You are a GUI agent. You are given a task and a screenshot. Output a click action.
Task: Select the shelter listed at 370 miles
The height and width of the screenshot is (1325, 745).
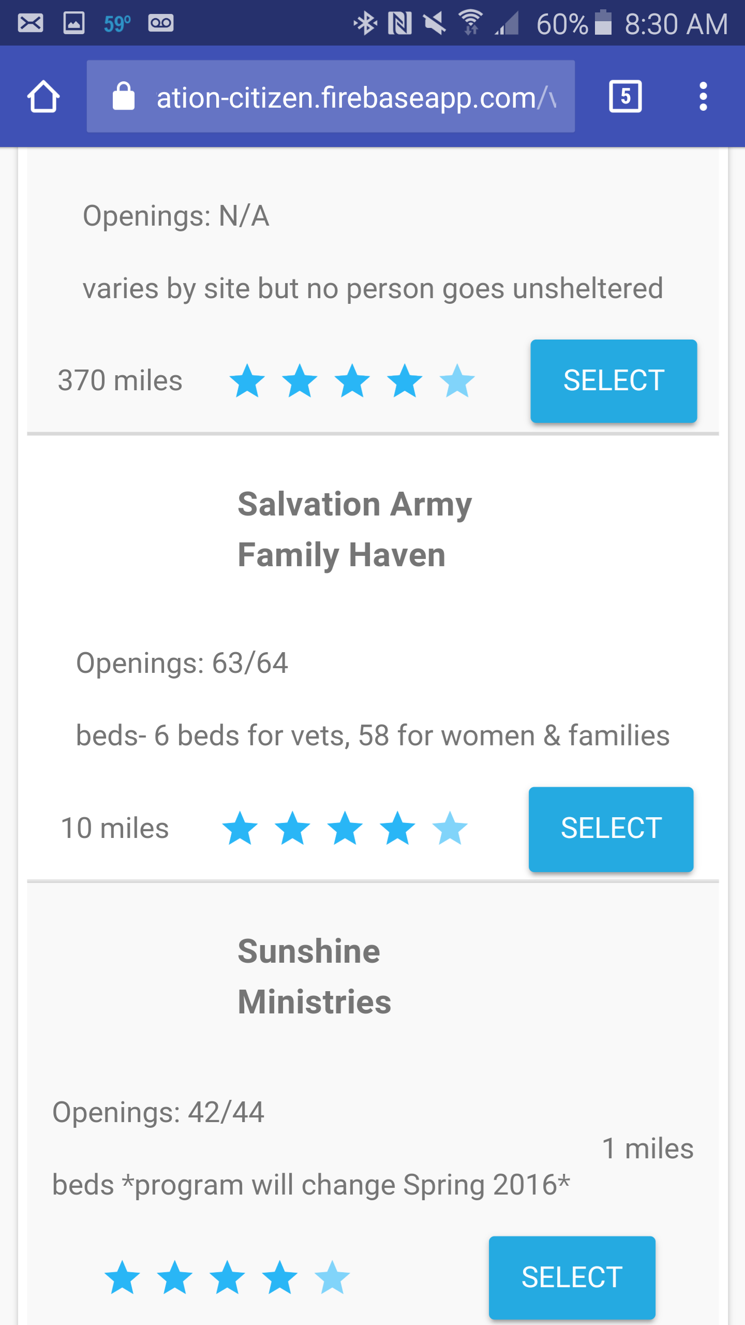613,381
